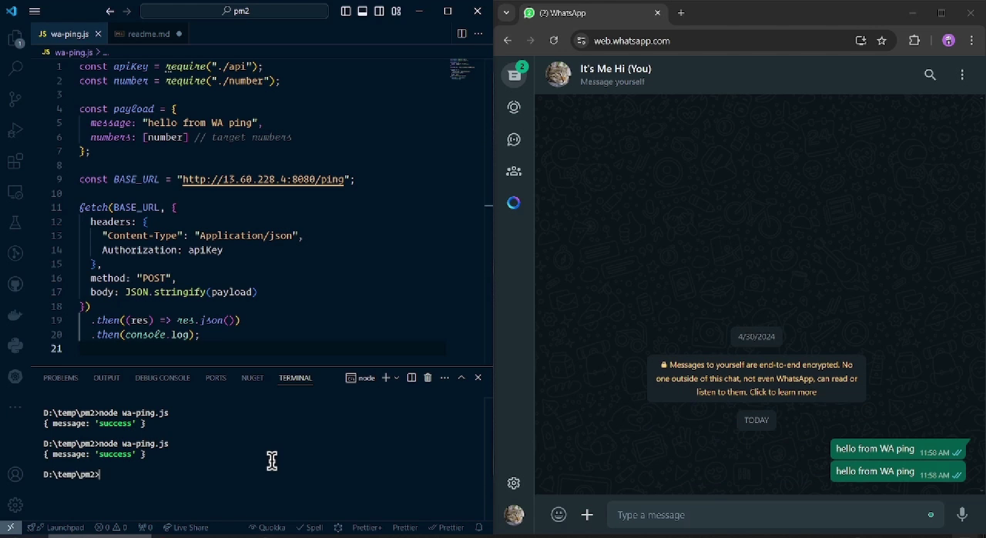The width and height of the screenshot is (986, 538).
Task: Open WhatsApp chat menu three dots
Action: (x=962, y=75)
